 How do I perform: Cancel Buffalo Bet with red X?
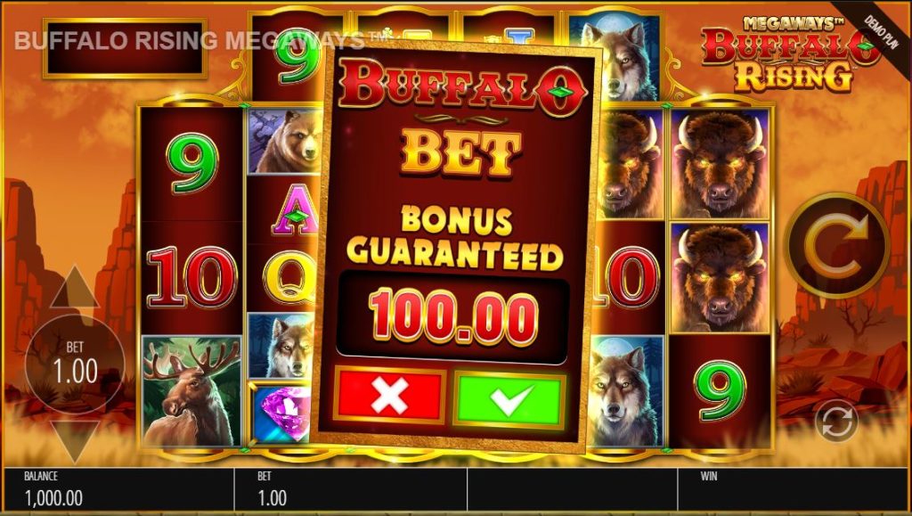pyautogui.click(x=389, y=397)
